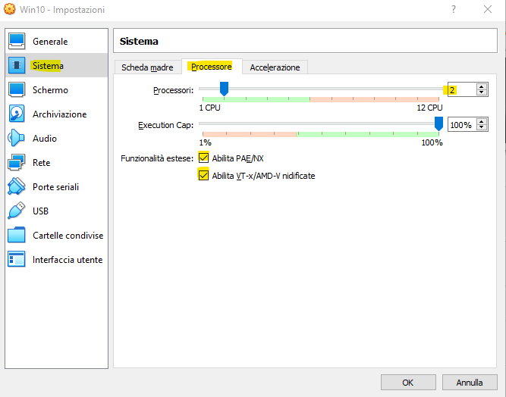Screen dimensions: 506x397
Task: Open Interfaccia utente label
Action: click(68, 260)
